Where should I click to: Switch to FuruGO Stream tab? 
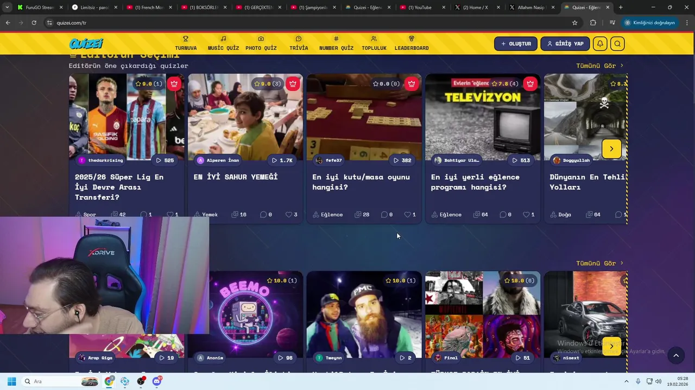pyautogui.click(x=40, y=8)
